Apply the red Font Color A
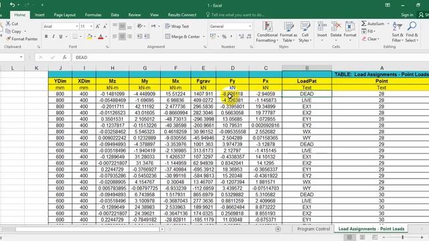 pos(101,36)
